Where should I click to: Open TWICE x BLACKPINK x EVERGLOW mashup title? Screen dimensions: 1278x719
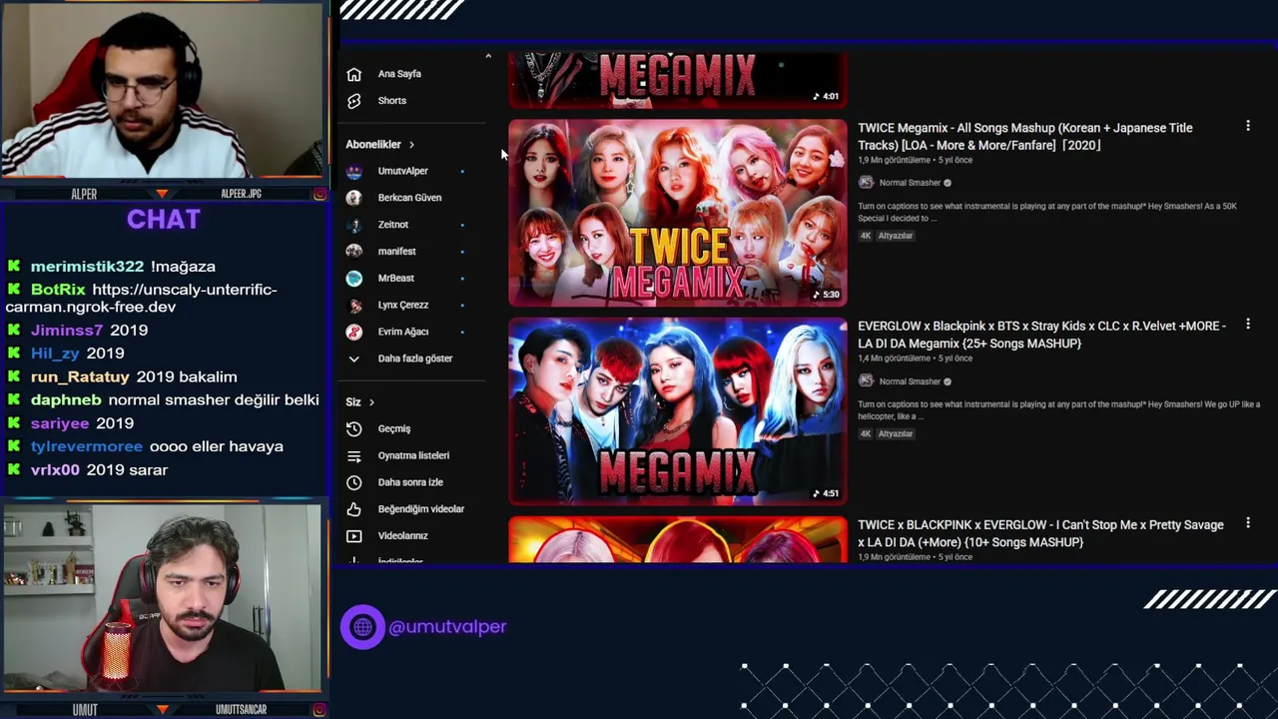[x=1040, y=533]
